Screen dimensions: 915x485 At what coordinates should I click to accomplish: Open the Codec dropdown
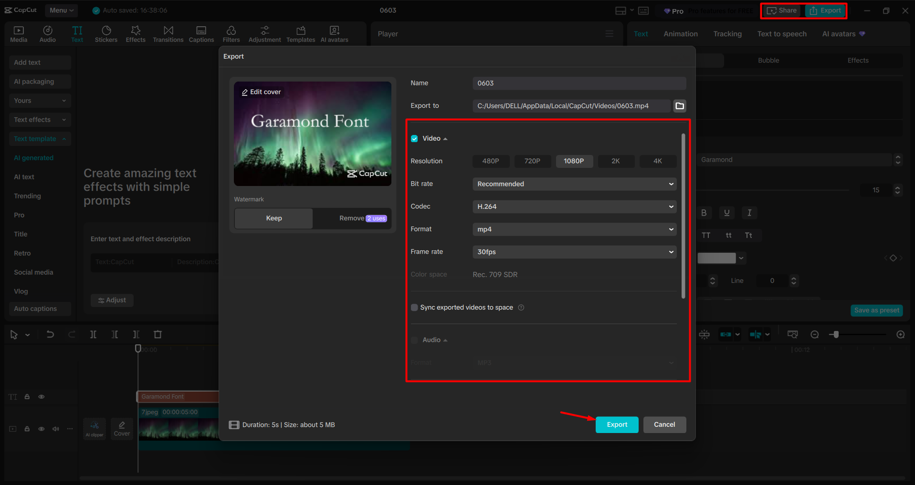point(574,206)
